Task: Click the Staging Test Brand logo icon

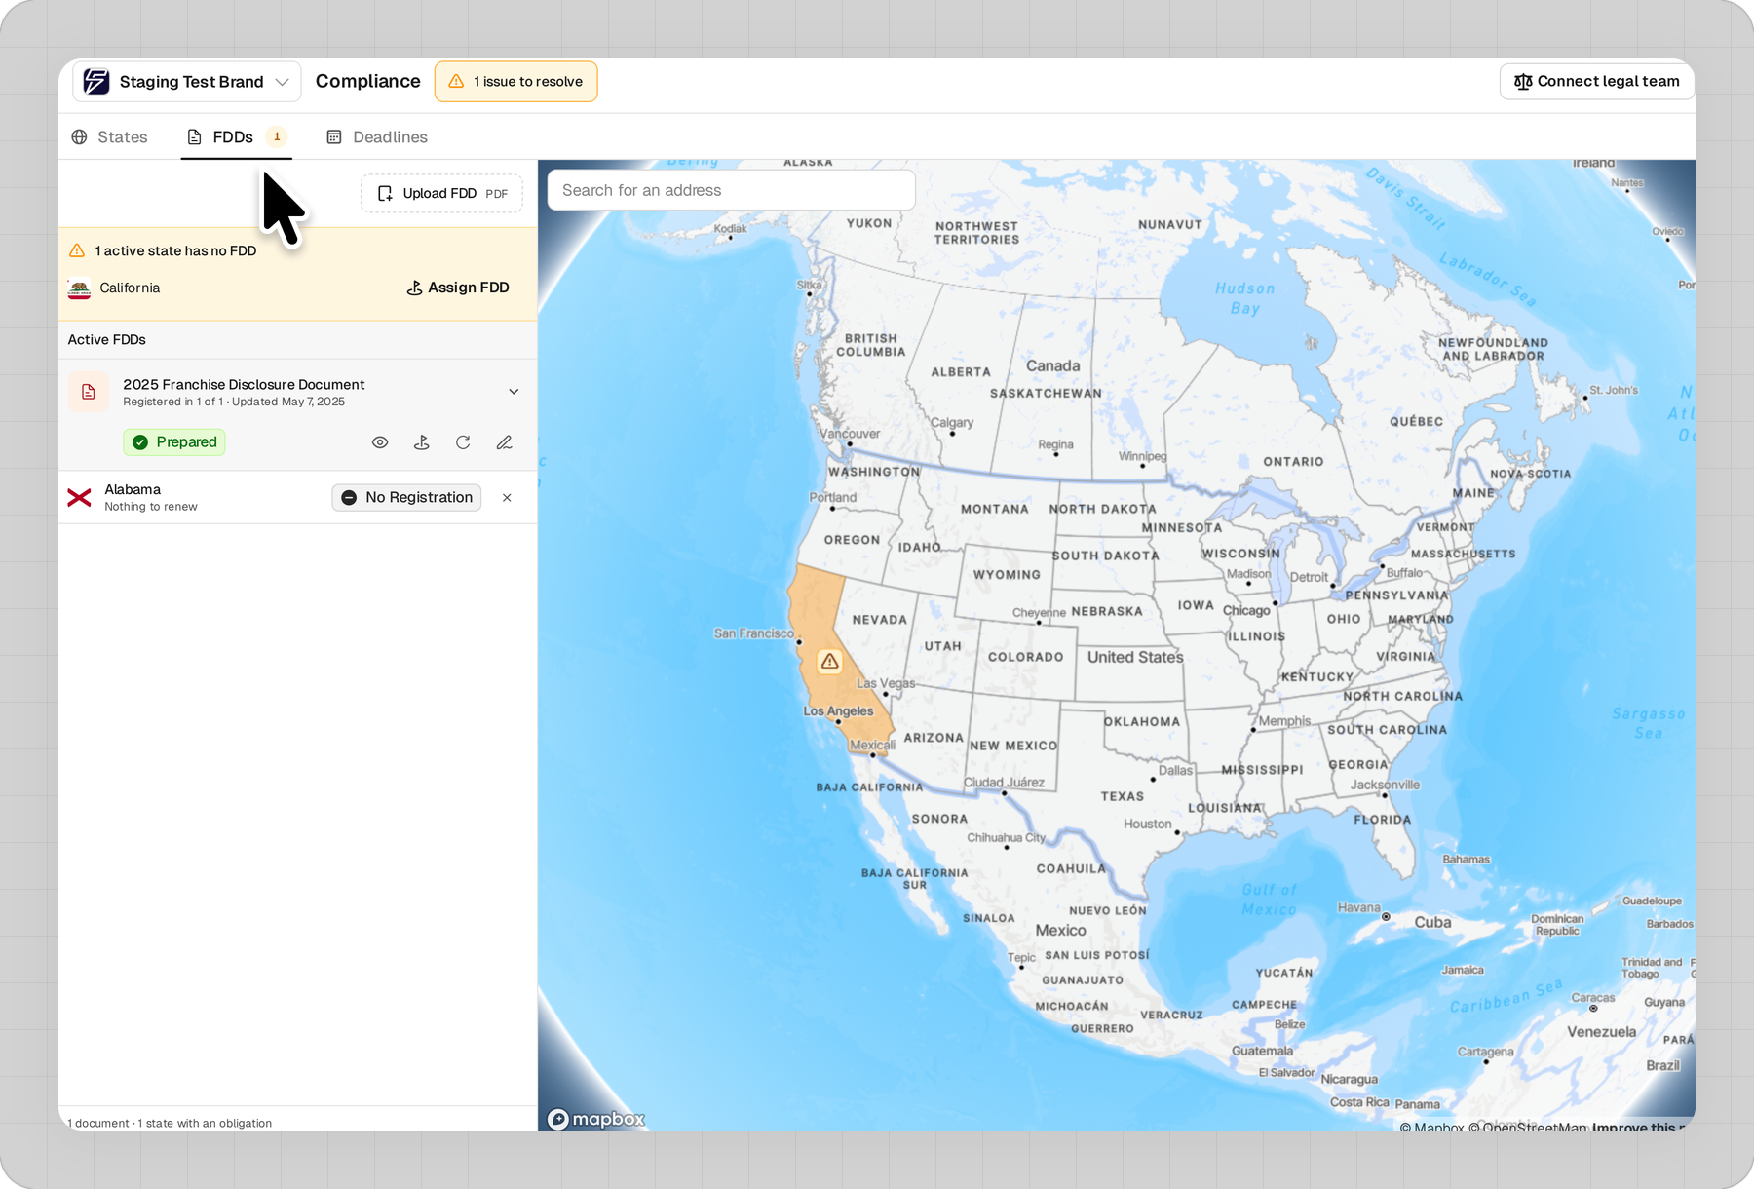Action: tap(96, 82)
